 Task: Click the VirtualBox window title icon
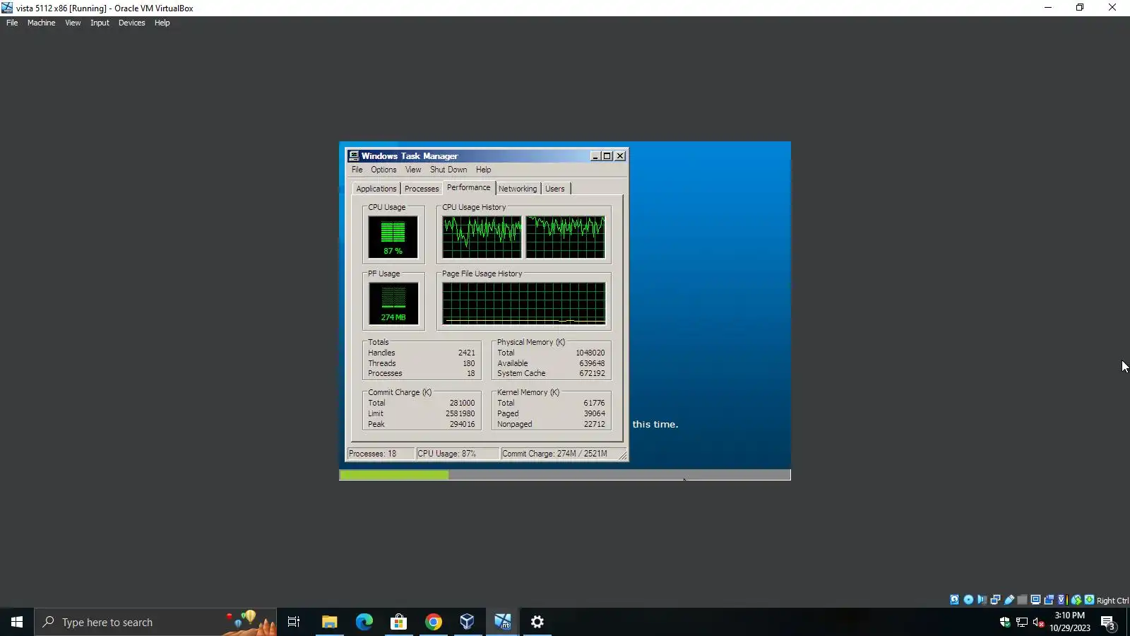7,8
